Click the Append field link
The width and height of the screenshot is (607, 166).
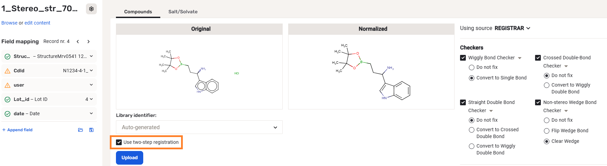[x=18, y=130]
